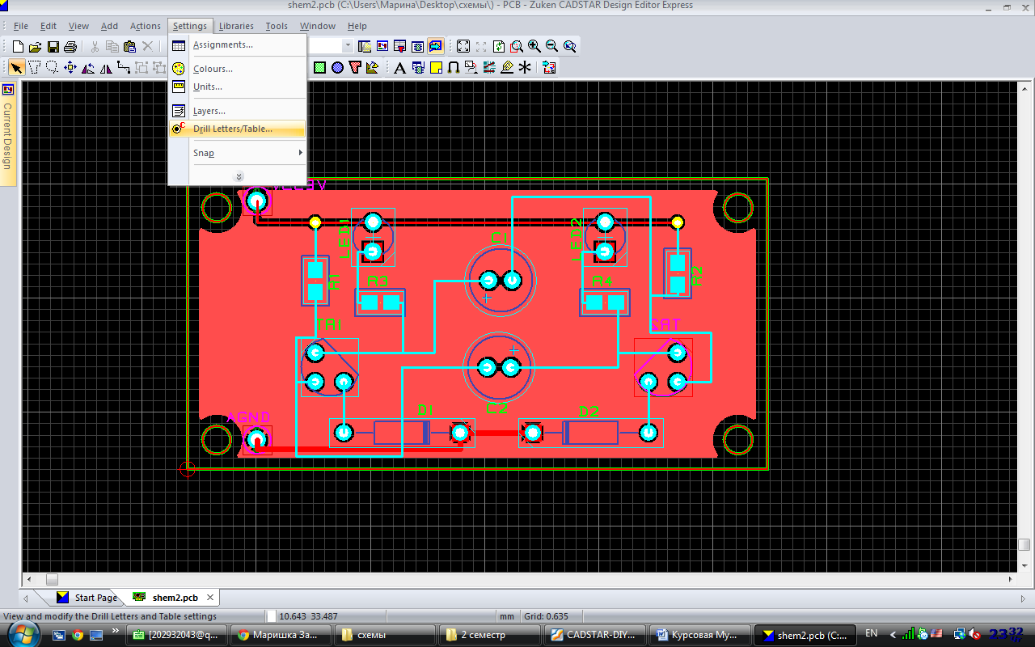Choose Assignments... from Settings menu
The image size is (1035, 647).
[x=237, y=45]
